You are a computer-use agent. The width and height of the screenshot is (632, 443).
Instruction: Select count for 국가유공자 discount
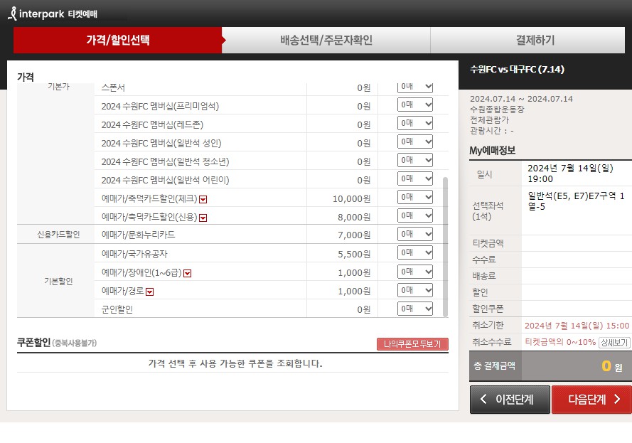pyautogui.click(x=414, y=252)
